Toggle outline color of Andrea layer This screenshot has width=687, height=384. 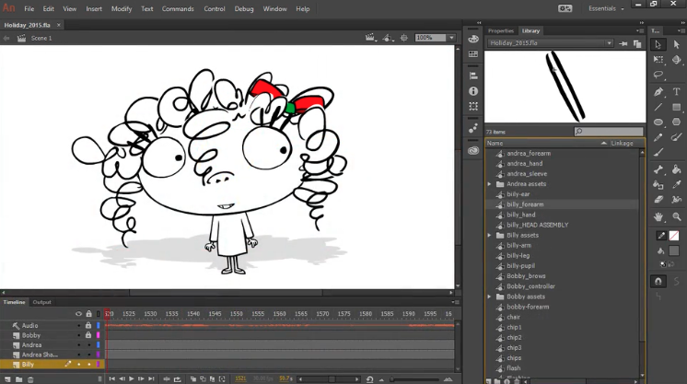[99, 345]
